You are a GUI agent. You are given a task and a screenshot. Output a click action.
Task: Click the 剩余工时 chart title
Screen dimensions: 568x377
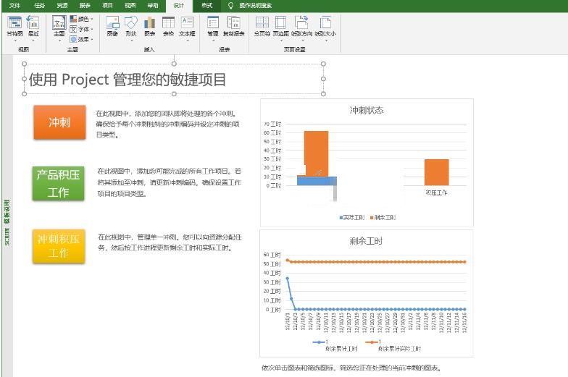(x=367, y=240)
